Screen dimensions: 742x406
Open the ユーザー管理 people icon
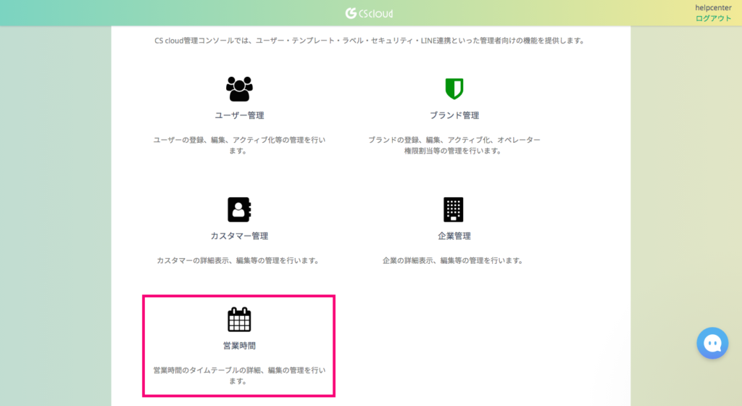239,88
